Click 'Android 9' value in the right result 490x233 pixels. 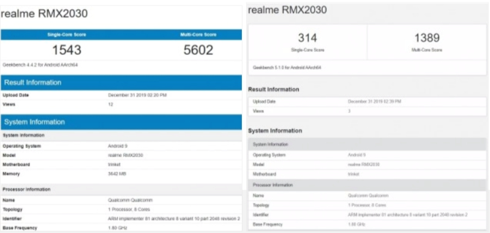(x=356, y=155)
